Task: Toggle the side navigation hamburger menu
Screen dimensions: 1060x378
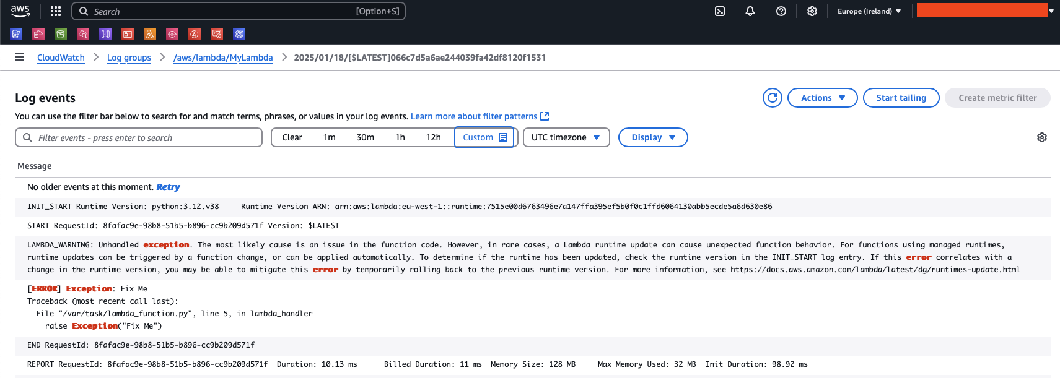Action: (x=19, y=57)
